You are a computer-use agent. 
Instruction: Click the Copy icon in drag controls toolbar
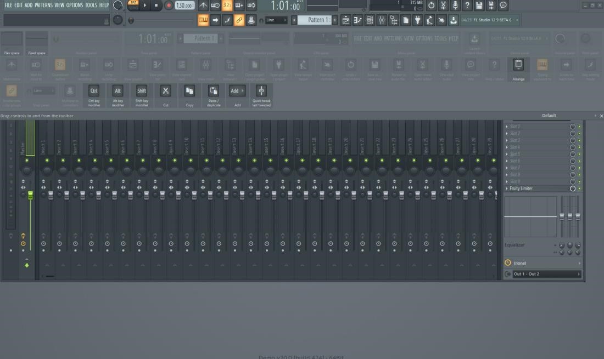(189, 90)
